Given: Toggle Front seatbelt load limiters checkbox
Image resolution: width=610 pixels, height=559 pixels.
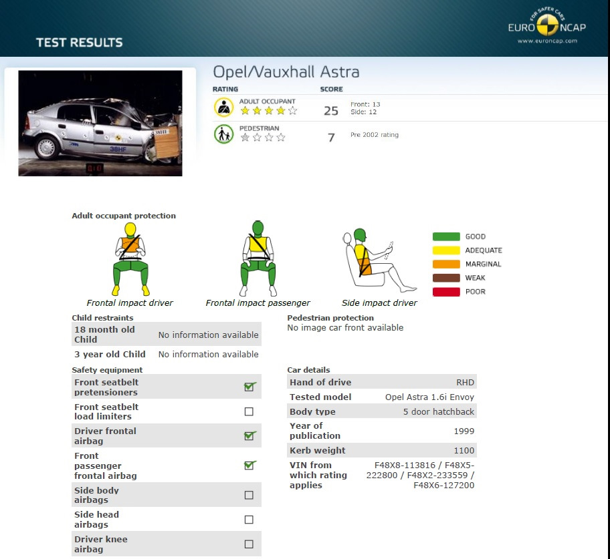Looking at the screenshot, I should tap(249, 411).
